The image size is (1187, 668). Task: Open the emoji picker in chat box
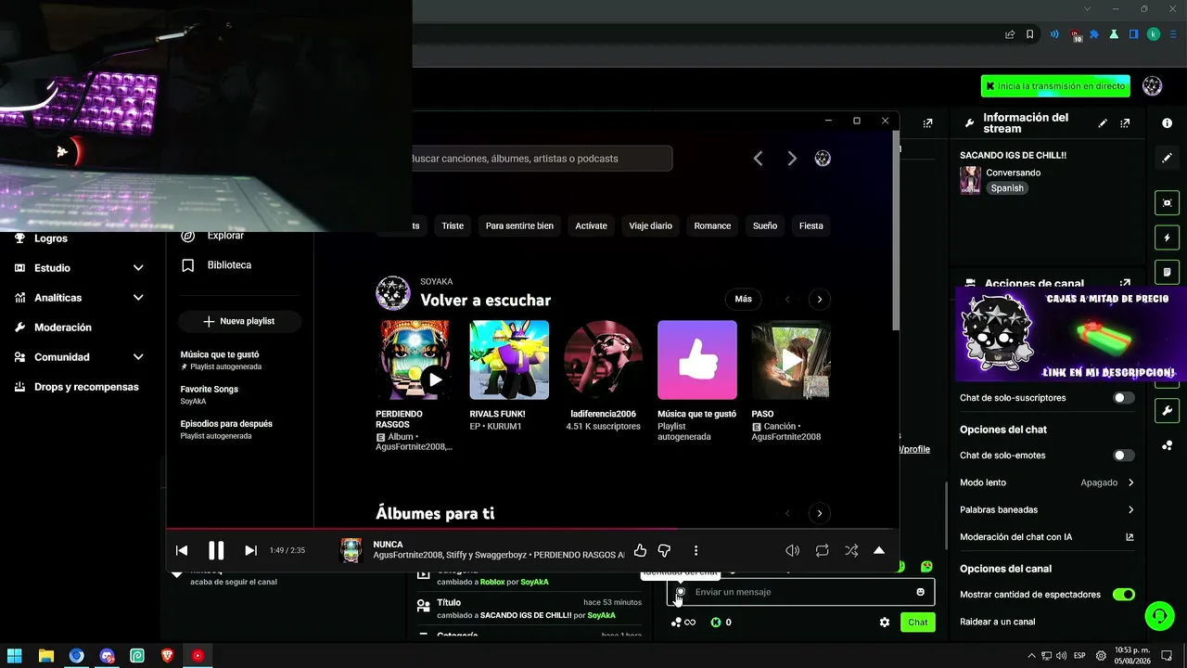[920, 592]
